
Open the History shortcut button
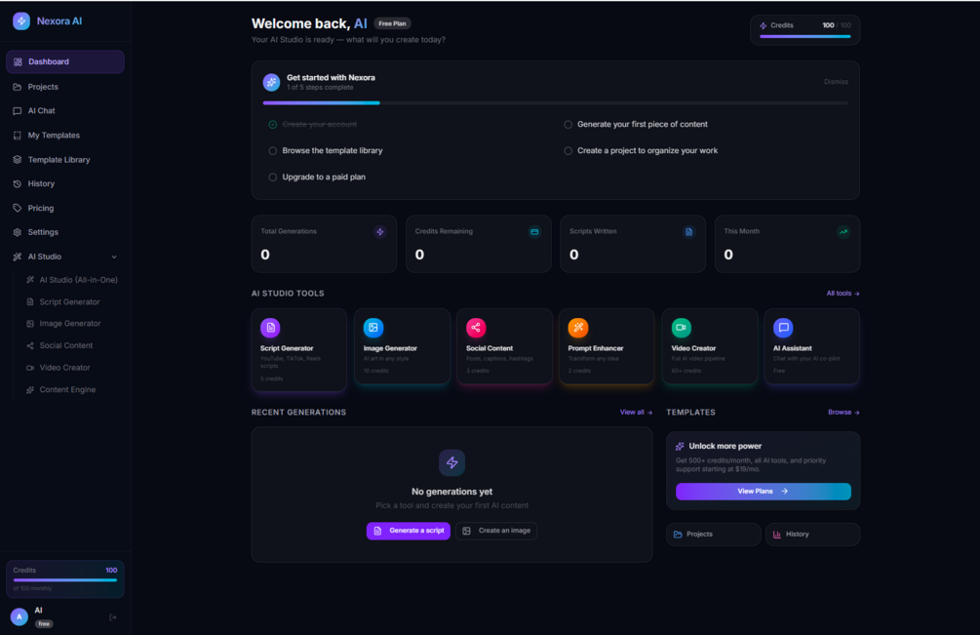tap(812, 535)
